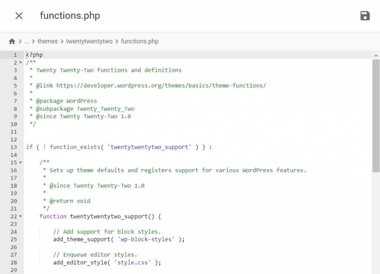
Task: Close the functions.php editor with the X icon
Action: (x=19, y=16)
